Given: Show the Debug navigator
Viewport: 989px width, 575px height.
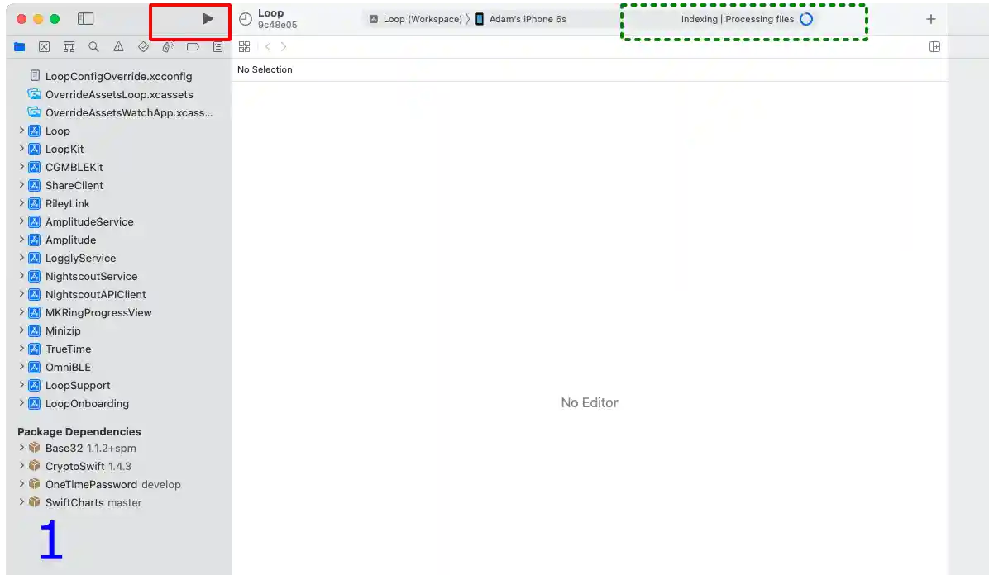Looking at the screenshot, I should click(x=168, y=46).
